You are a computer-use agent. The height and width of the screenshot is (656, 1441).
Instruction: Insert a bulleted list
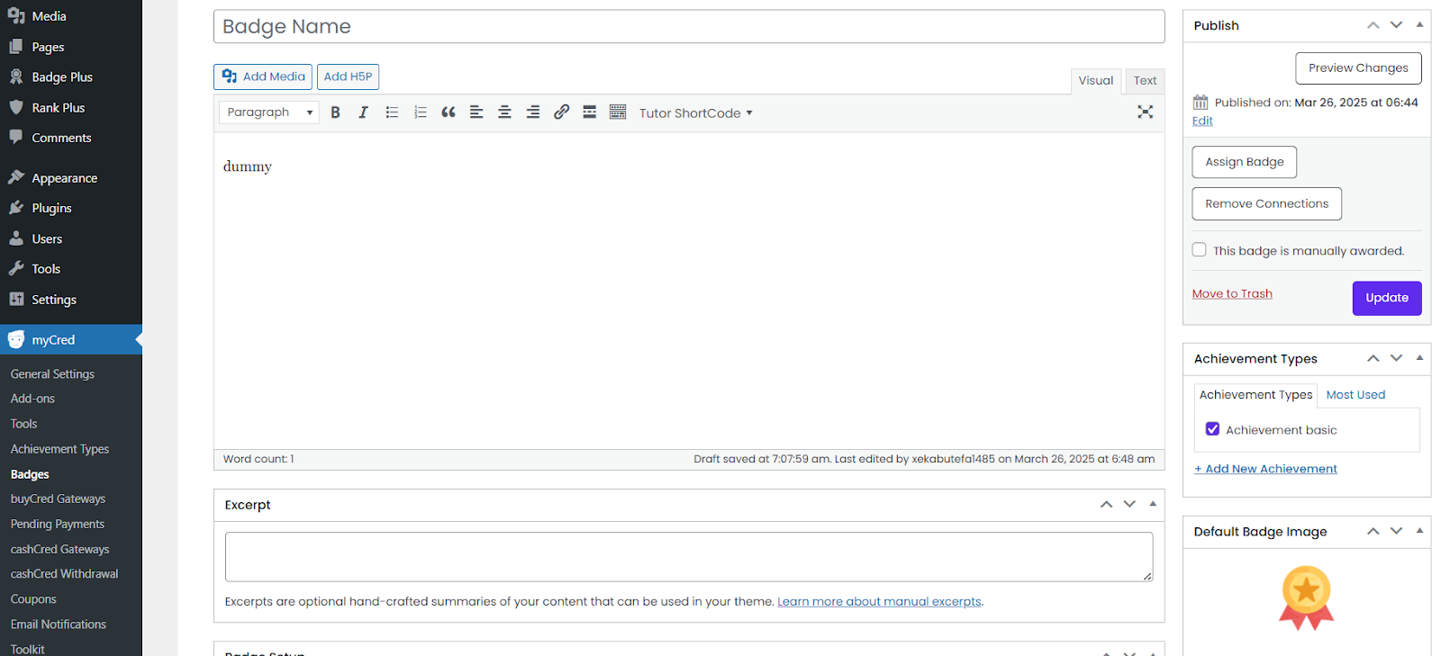click(392, 112)
